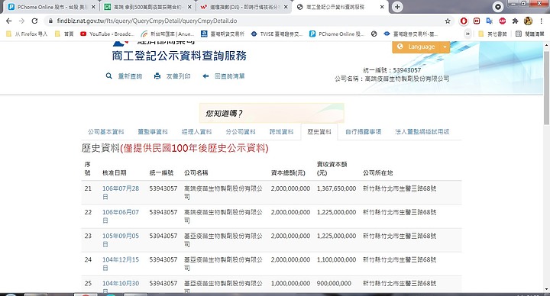Open the 104年12月15日 approval date link
550x296 pixels.
pos(121,264)
